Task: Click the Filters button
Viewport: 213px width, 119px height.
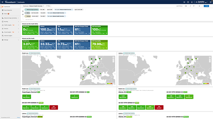Action: point(48,6)
